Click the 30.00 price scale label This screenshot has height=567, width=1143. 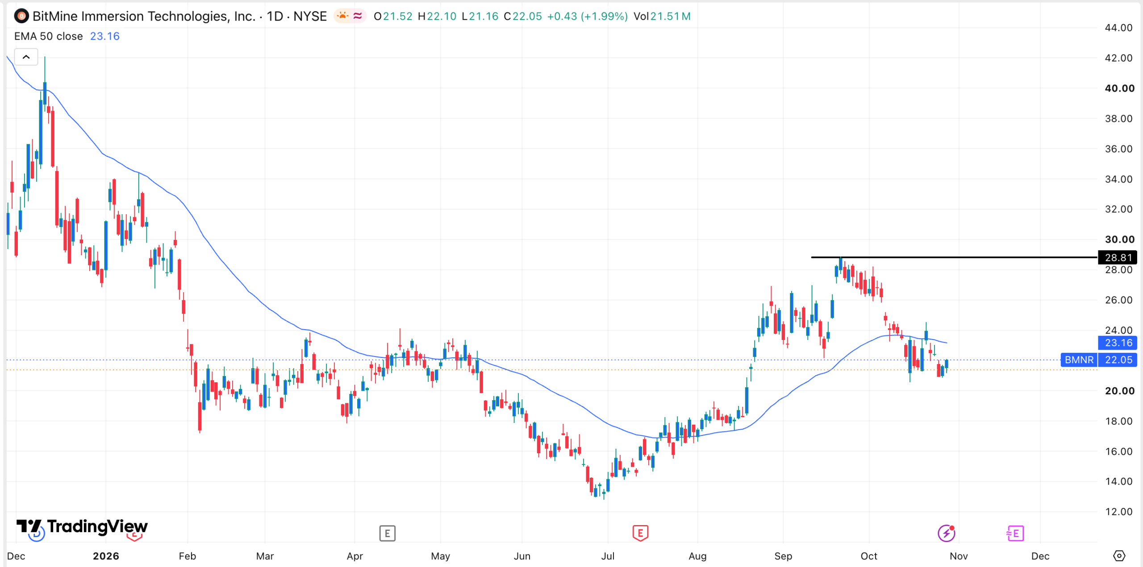1119,240
